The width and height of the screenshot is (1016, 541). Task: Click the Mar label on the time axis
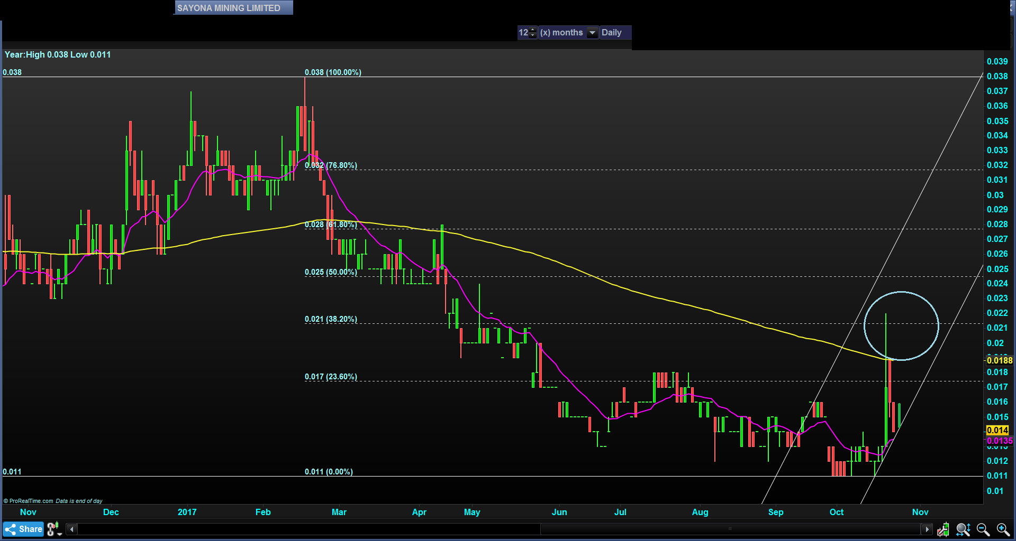[x=339, y=512]
